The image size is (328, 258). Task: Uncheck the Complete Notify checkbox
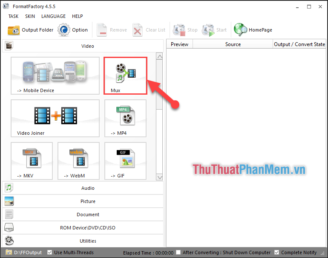277,252
